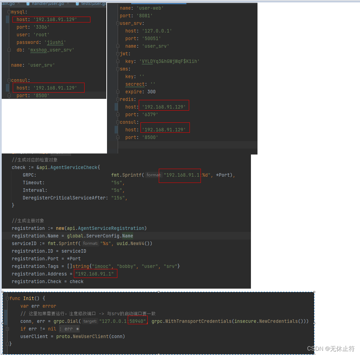Click the jwt key value 'VYLDYq3&hGWjWqF$K1ih'

[169, 61]
